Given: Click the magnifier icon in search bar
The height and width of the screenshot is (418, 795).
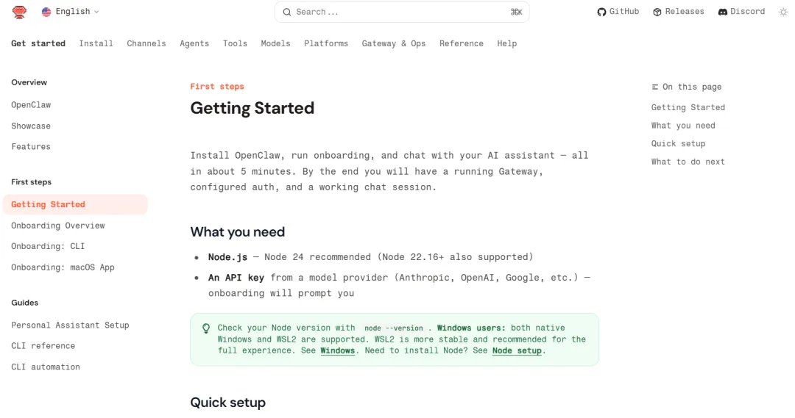Looking at the screenshot, I should point(288,12).
